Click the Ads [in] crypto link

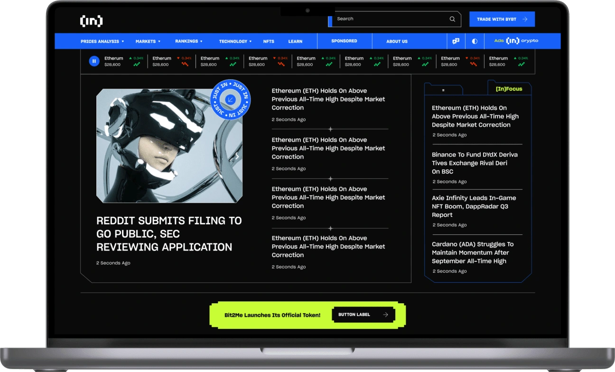(516, 41)
